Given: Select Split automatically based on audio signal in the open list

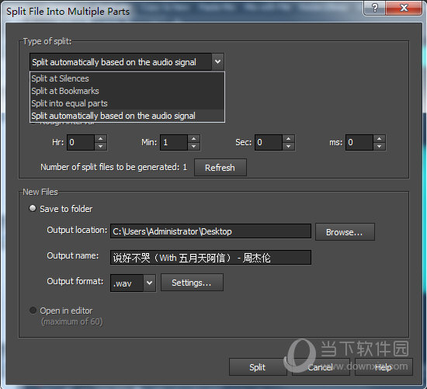Looking at the screenshot, I should pyautogui.click(x=127, y=116).
